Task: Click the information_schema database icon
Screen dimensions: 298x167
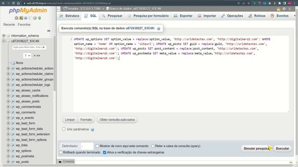Action: click(8, 36)
